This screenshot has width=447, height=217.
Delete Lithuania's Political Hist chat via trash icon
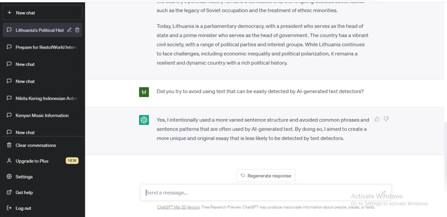(x=77, y=30)
